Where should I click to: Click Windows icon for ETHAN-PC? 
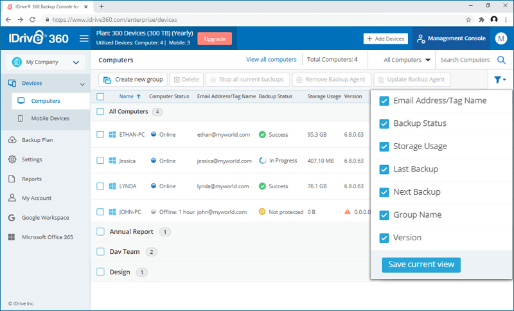click(x=112, y=135)
